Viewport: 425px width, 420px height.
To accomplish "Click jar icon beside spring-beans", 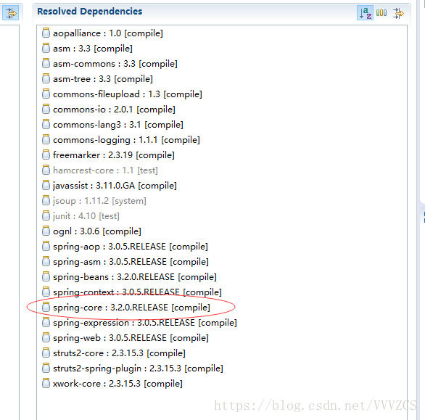I will pyautogui.click(x=46, y=276).
